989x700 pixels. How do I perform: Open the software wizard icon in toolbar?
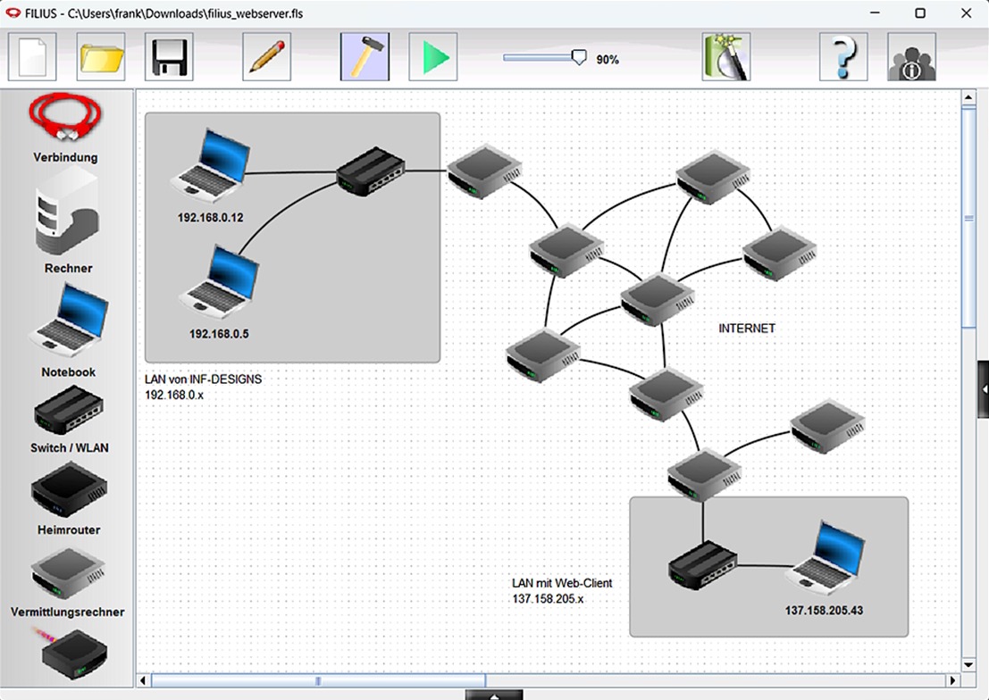pos(726,57)
